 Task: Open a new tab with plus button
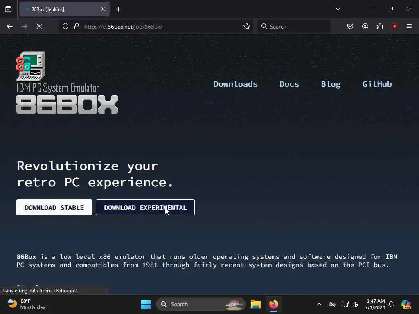pyautogui.click(x=118, y=9)
